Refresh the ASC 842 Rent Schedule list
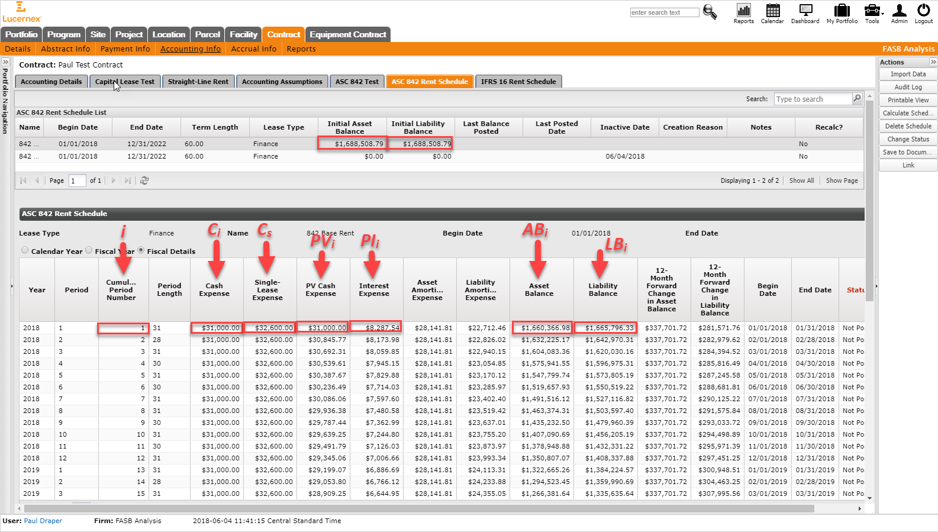Image resolution: width=938 pixels, height=532 pixels. 144,180
